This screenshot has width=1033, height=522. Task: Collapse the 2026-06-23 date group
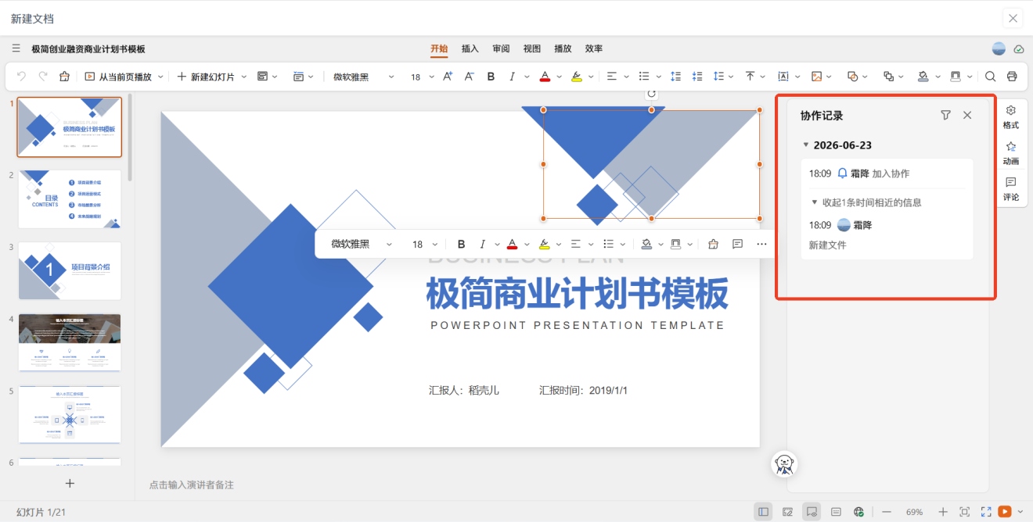pos(806,145)
